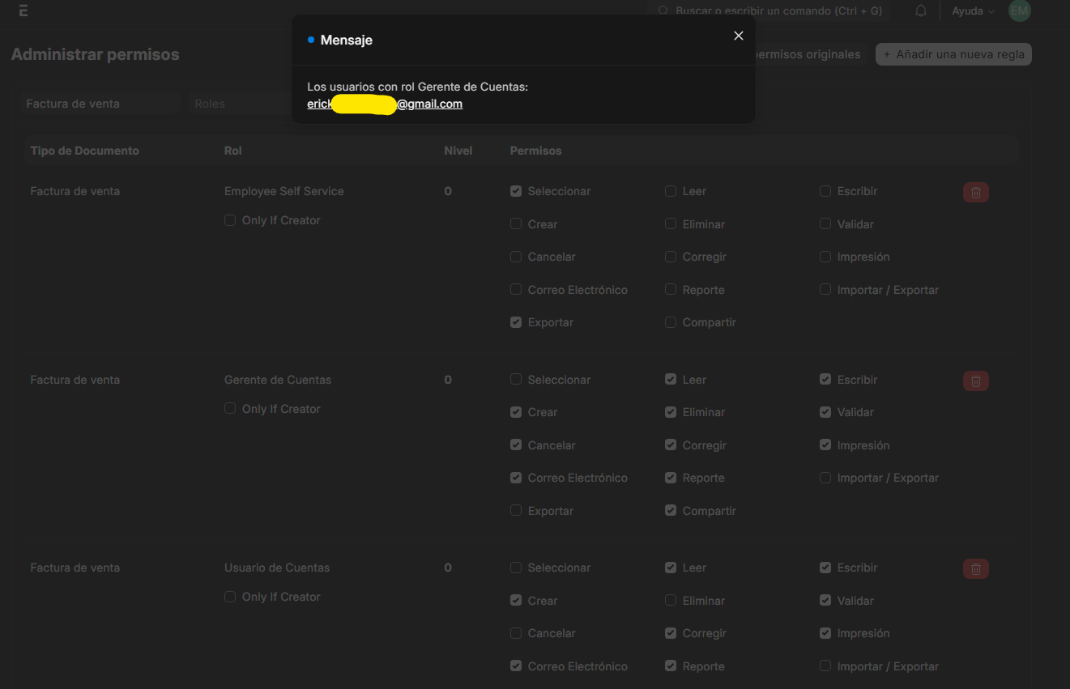Screen dimensions: 1070x689
Task: Expand the Ayuda help dropdown
Action: click(973, 11)
